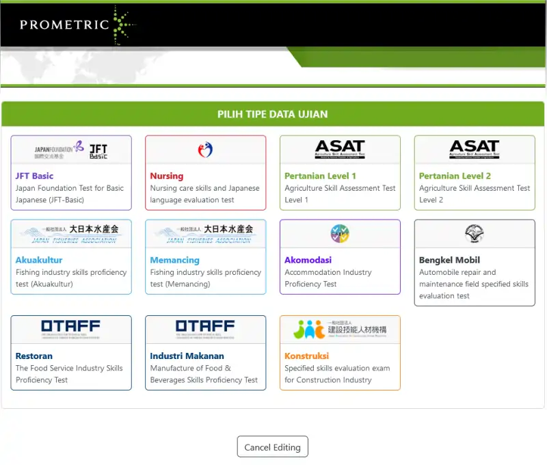Click 'Agriculture Skill Assessment Test Level 1' text

[340, 194]
